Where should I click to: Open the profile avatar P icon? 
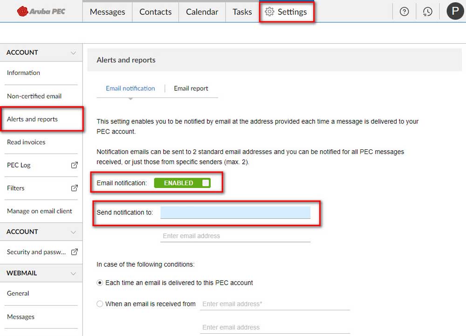coord(455,11)
